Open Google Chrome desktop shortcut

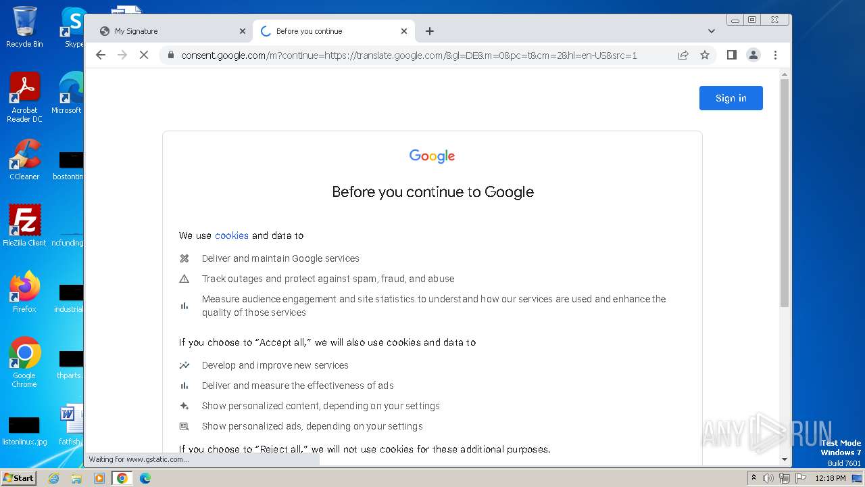[x=24, y=363]
